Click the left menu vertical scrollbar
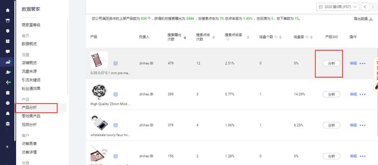This screenshot has width=378, height=165. pos(68,57)
